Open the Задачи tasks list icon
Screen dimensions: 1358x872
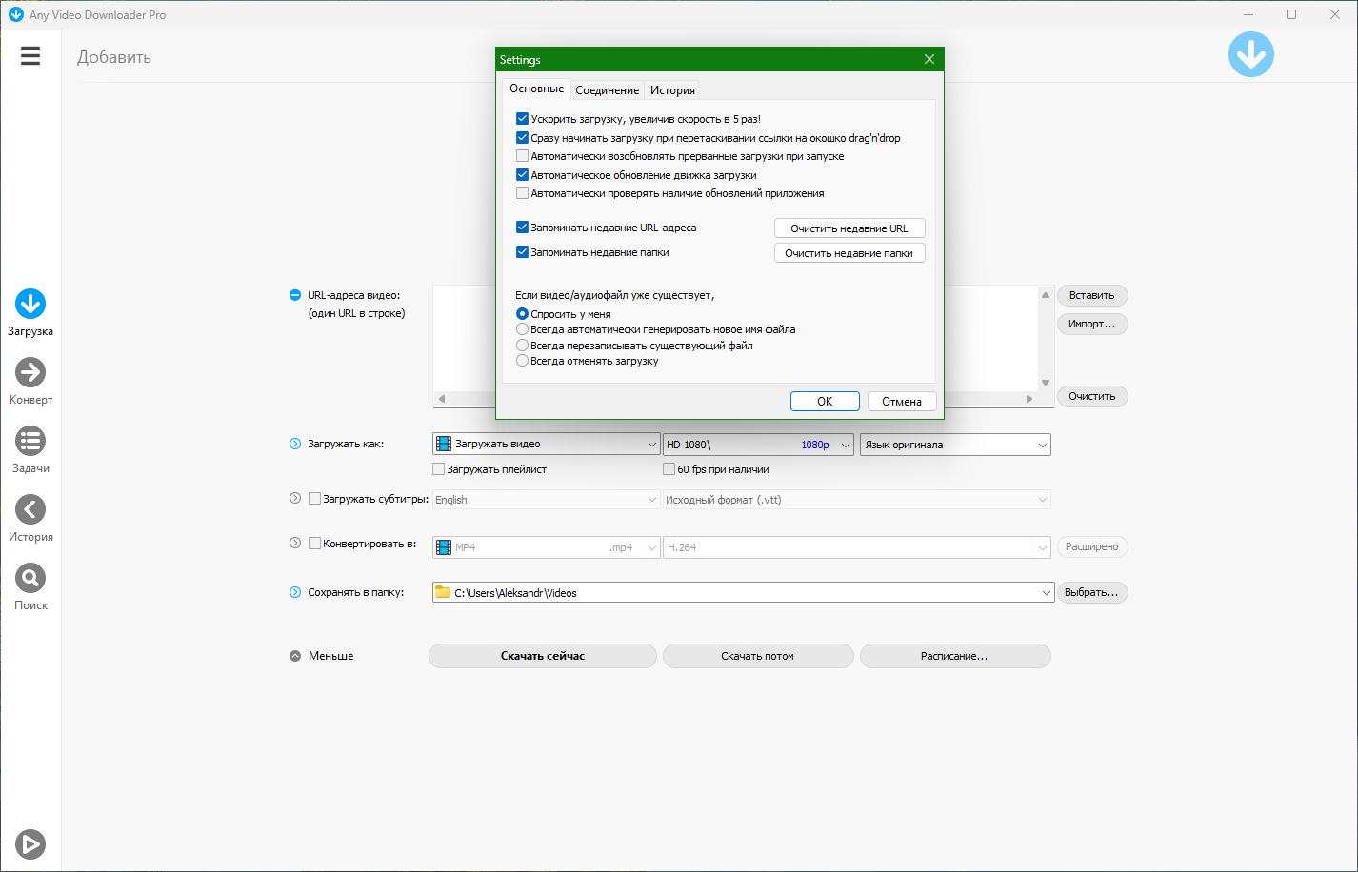pos(30,441)
